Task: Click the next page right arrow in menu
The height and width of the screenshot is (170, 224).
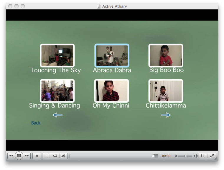Action: 166,115
